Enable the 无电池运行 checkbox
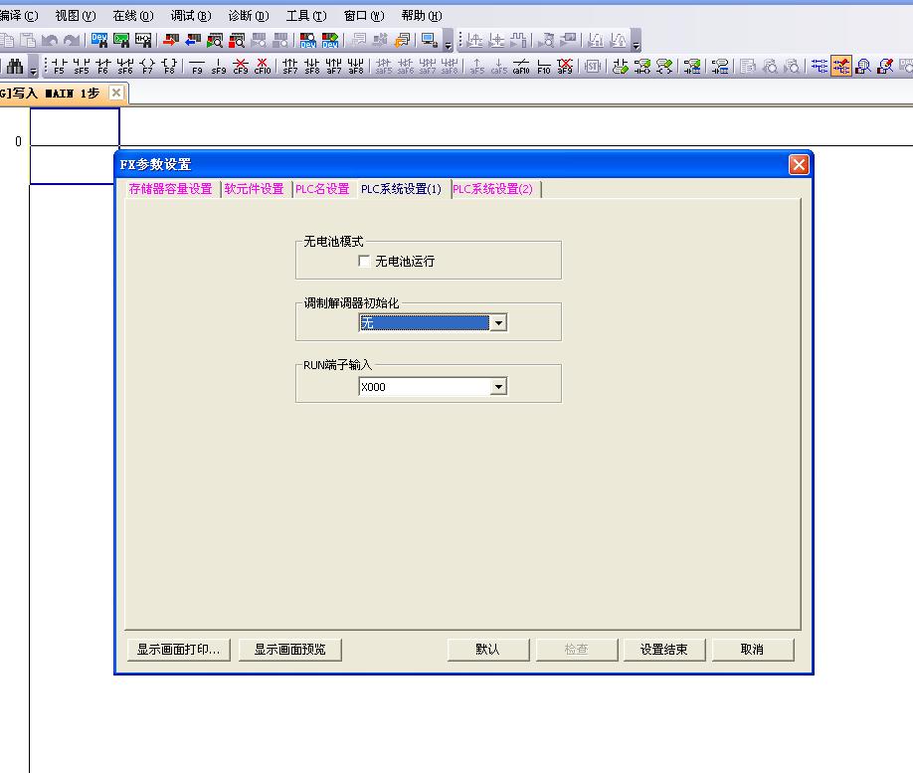913x773 pixels. pos(365,262)
